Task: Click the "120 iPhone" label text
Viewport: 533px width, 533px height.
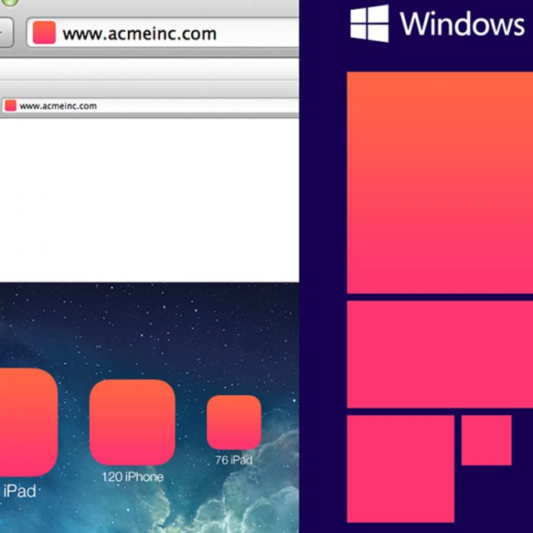Action: click(132, 477)
